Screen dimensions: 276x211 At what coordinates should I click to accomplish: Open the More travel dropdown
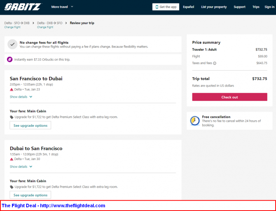coord(62,7)
